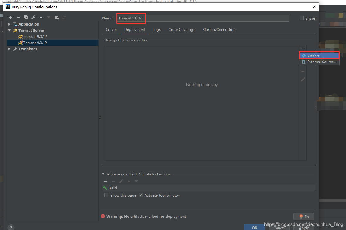This screenshot has width=346, height=230.
Task: Enable Show this page checkbox
Action: (106, 195)
